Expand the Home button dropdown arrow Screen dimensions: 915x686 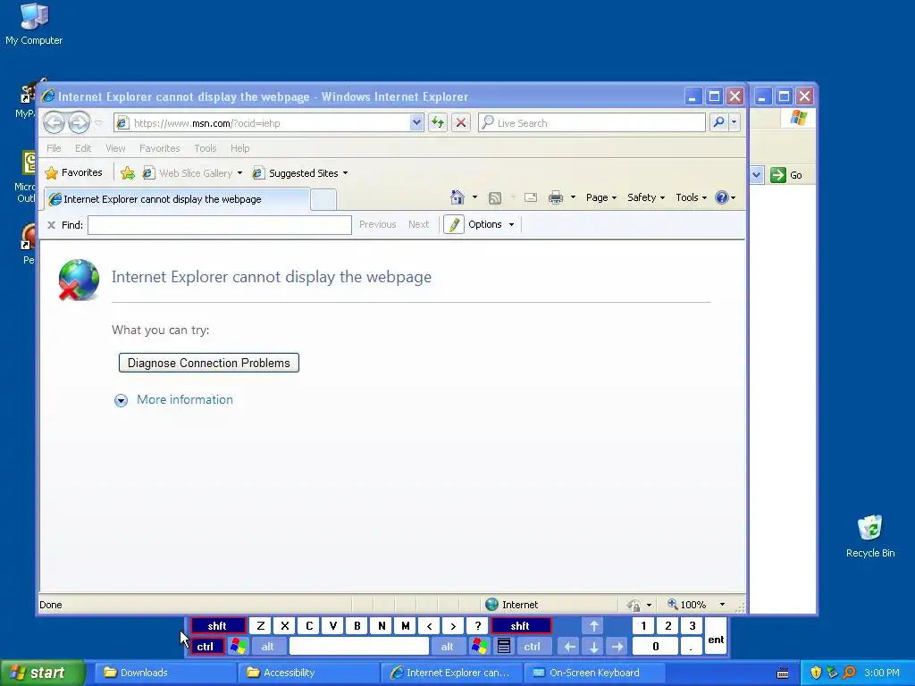coord(474,197)
